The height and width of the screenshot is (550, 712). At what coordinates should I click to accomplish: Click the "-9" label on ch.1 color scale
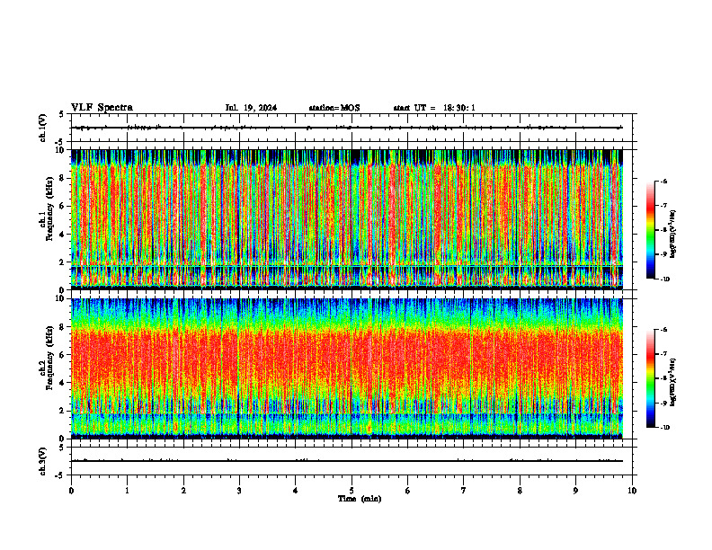coord(663,254)
